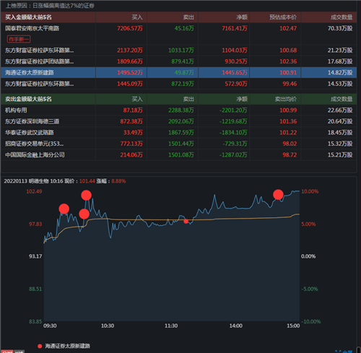Viewport: 361px width, 353px height.
Task: Click estimated cost 102.47
Action: (288, 28)
